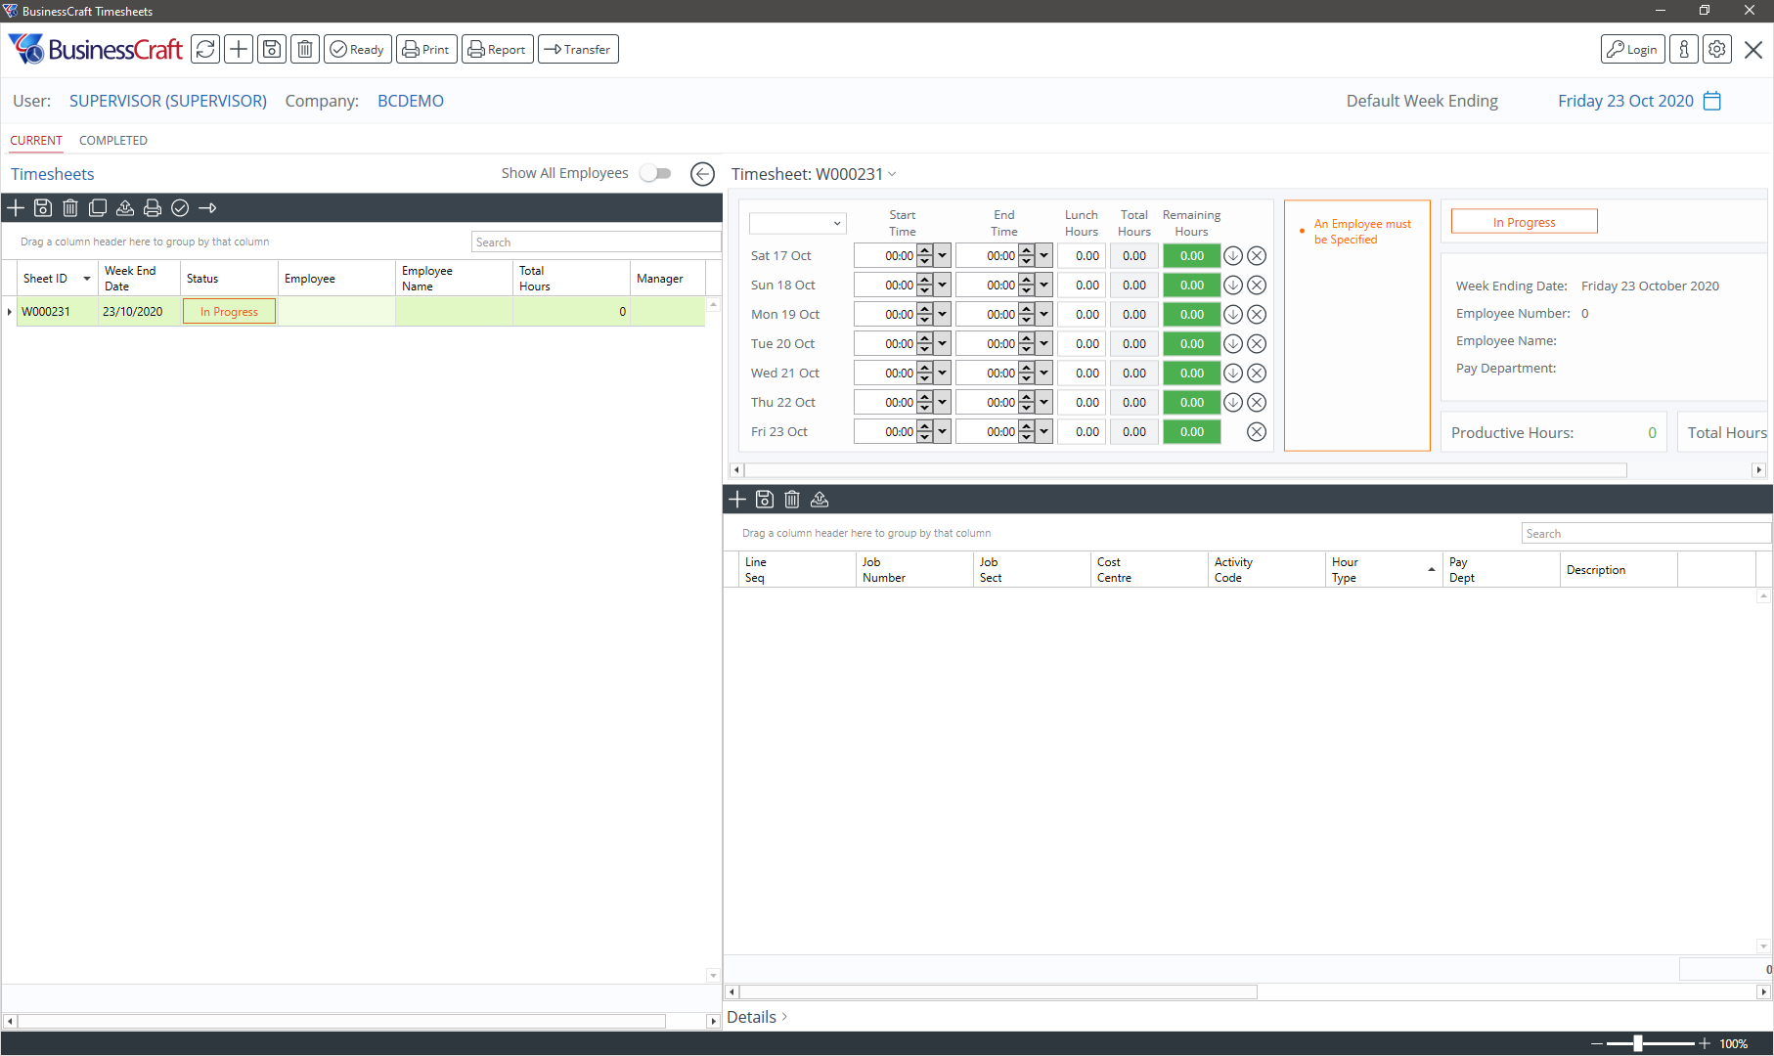Toggle Show All Employees switch
Viewport: 1774px width, 1056px height.
point(656,173)
